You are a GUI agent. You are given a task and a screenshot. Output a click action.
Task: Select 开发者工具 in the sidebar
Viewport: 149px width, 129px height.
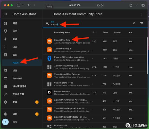[x=22, y=94]
